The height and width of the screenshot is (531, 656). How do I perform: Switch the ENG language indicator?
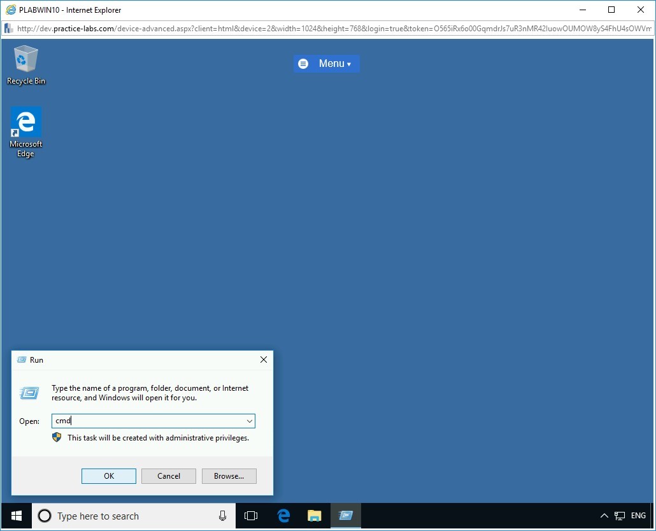[638, 516]
